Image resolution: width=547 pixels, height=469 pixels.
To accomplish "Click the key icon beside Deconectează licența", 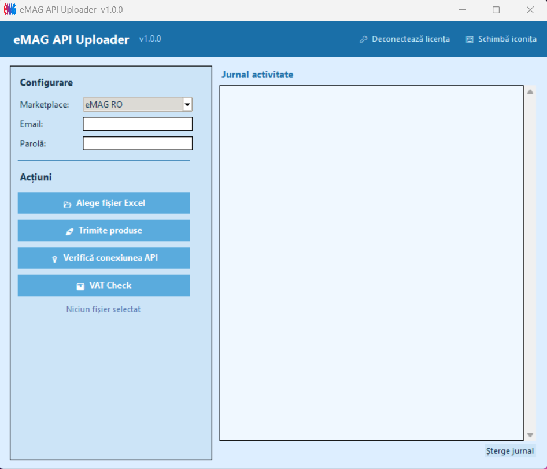I will click(x=363, y=39).
